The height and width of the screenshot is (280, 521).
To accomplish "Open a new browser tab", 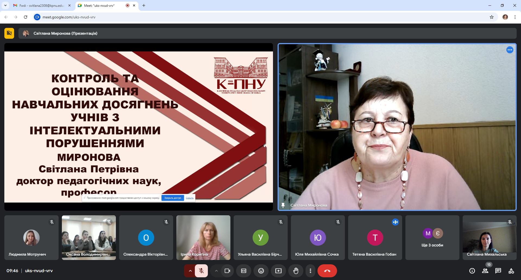I will click(x=144, y=5).
